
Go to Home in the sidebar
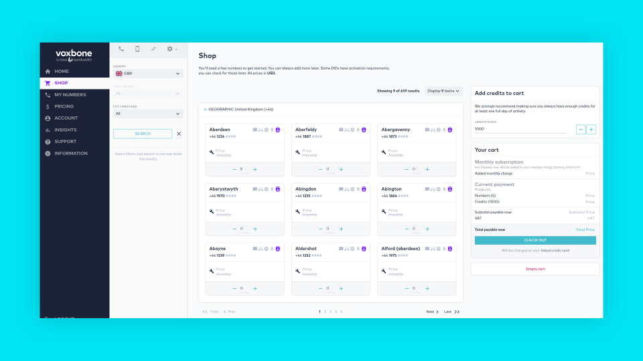(x=74, y=72)
